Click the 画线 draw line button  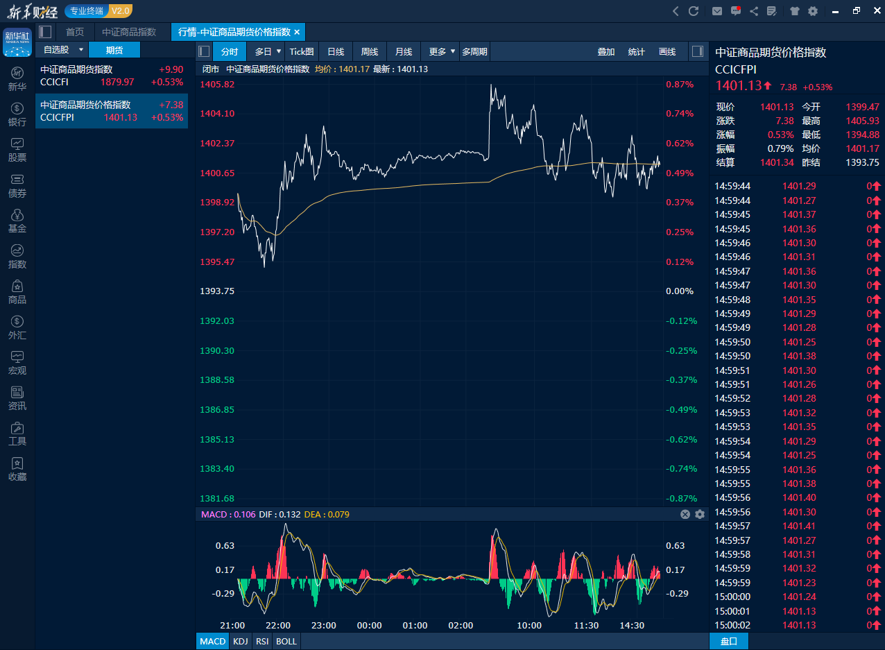pos(667,51)
